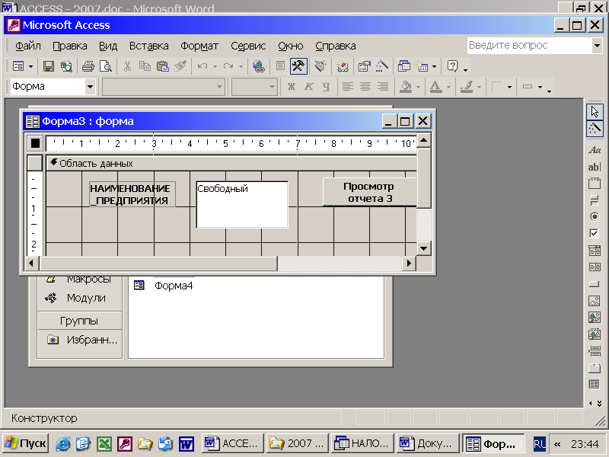Show the Database Window icon
The image size is (609, 457).
coord(404,66)
